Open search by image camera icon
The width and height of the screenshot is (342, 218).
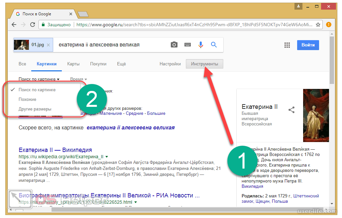tap(174, 45)
